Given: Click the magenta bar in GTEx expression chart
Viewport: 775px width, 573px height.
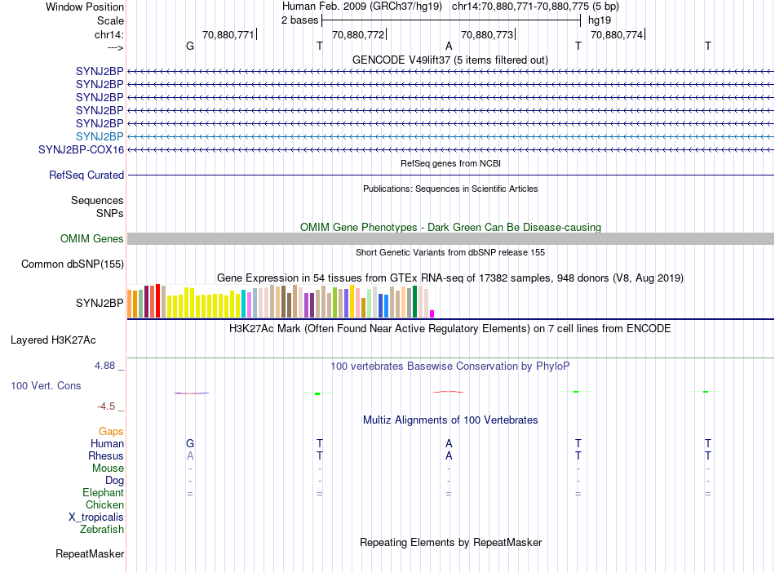Looking at the screenshot, I should coord(432,313).
